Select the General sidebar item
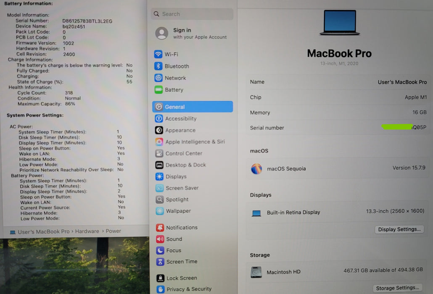433x294 pixels. point(193,107)
